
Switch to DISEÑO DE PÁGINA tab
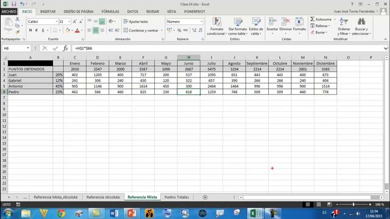pyautogui.click(x=79, y=12)
